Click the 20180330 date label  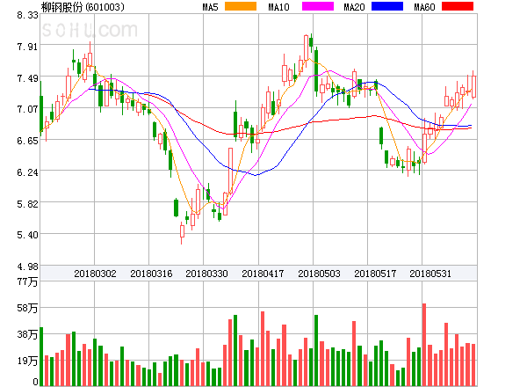pos(206,274)
